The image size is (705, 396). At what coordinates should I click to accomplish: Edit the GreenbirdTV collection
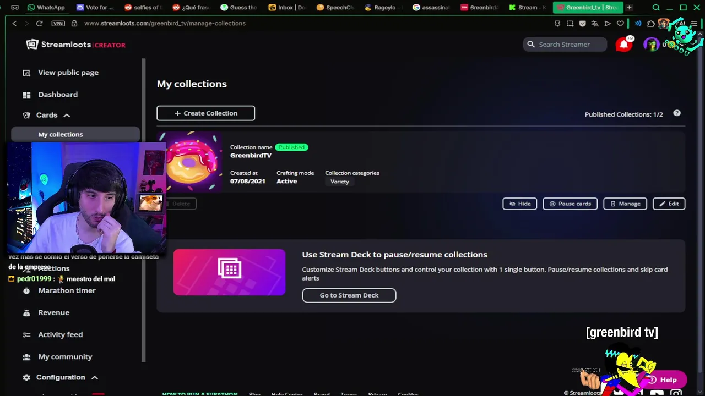[x=669, y=204]
